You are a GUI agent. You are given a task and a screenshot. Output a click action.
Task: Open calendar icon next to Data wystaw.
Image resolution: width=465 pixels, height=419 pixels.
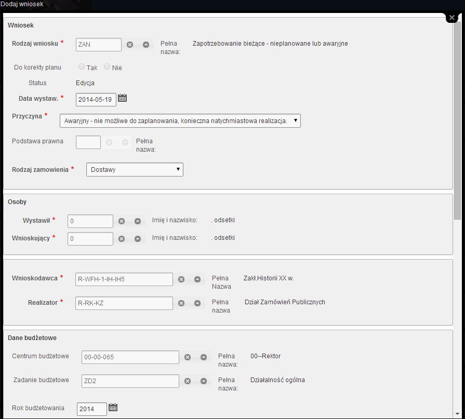pos(122,98)
